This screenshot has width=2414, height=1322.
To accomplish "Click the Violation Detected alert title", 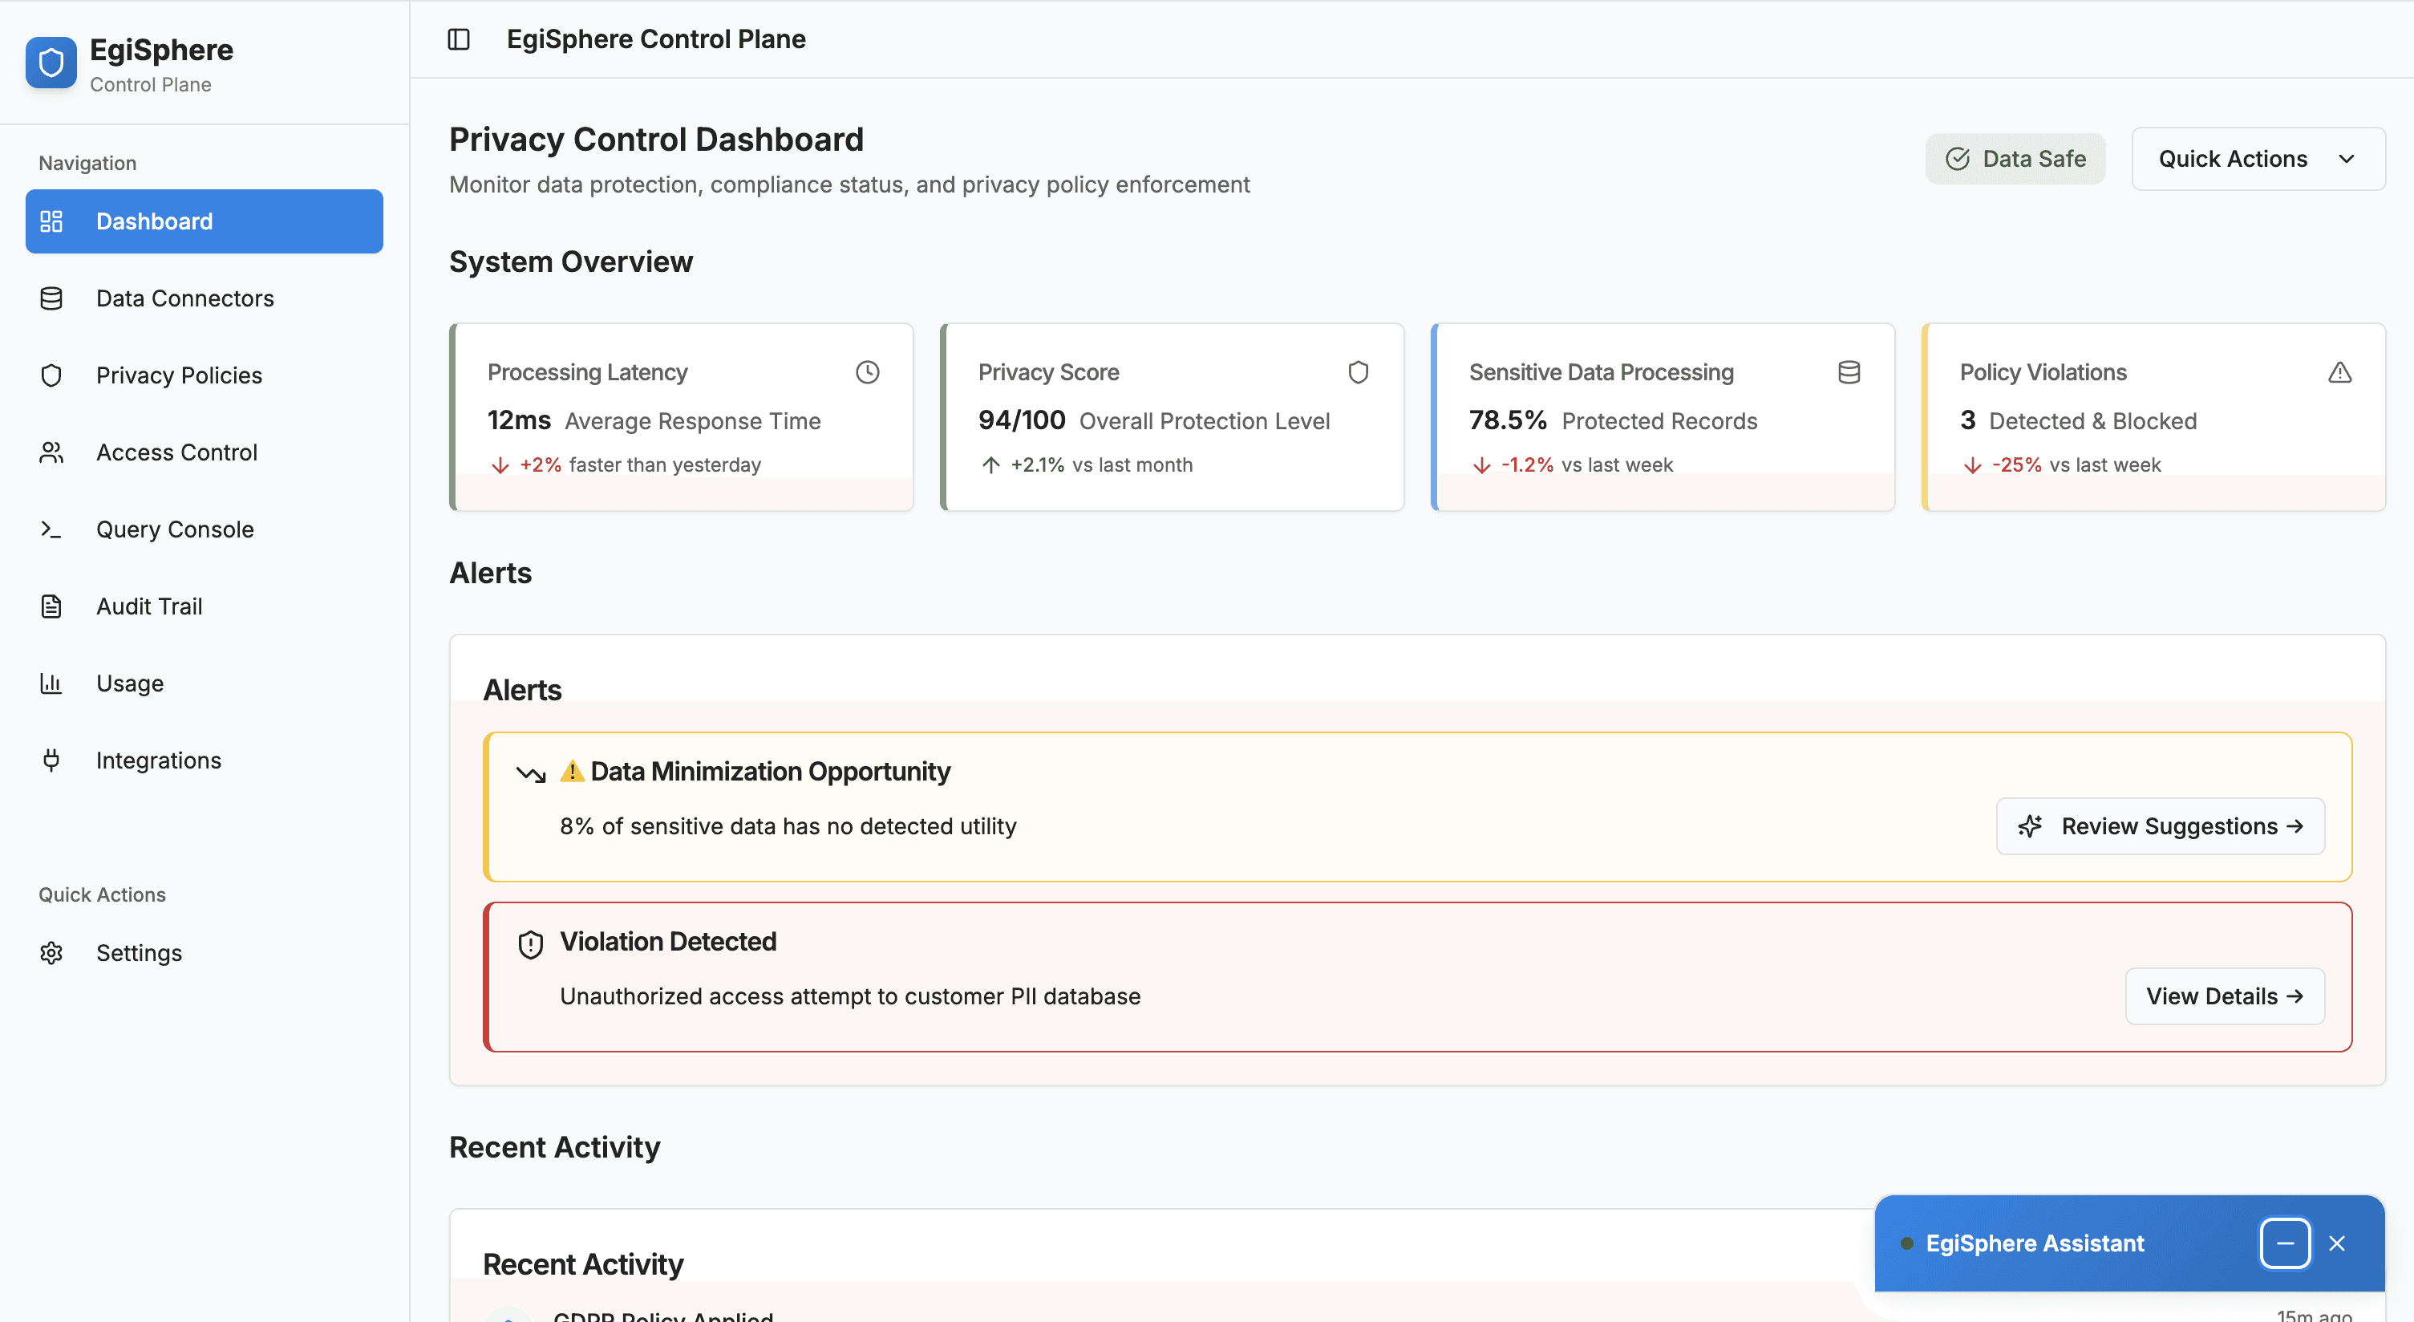I will [668, 941].
